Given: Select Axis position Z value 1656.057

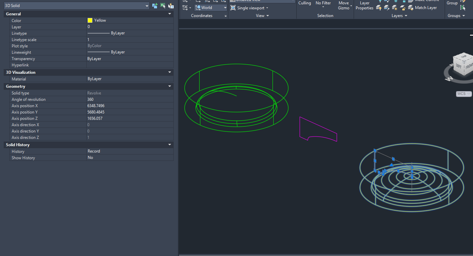Looking at the screenshot, I should tap(130, 118).
